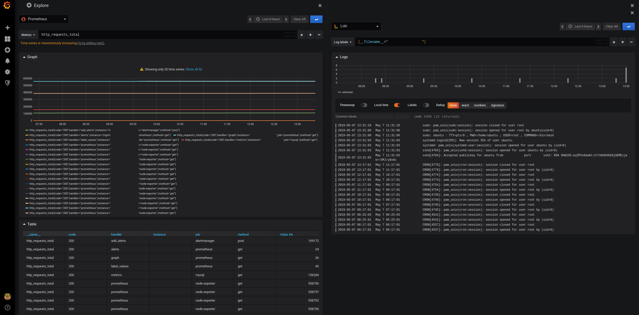Click Fix by adding rate() link

(x=91, y=43)
